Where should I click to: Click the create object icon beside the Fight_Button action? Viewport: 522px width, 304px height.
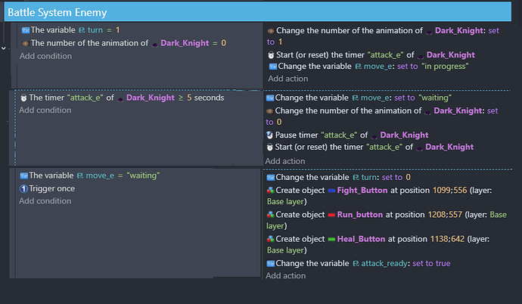click(270, 191)
